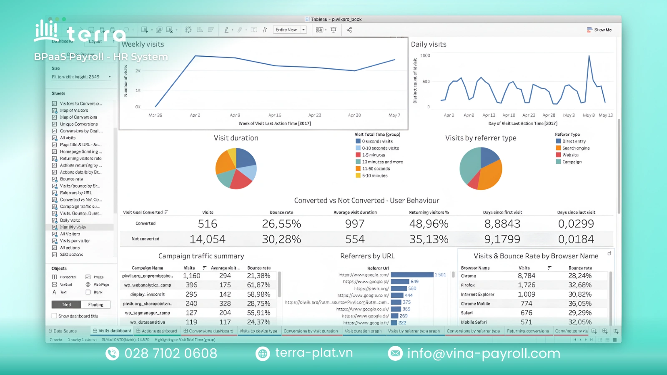The image size is (667, 375).
Task: Click the New Worksheet icon in tab bar
Action: (x=594, y=331)
